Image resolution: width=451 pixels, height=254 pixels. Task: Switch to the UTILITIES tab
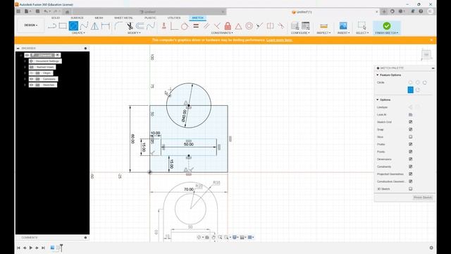[x=174, y=18]
